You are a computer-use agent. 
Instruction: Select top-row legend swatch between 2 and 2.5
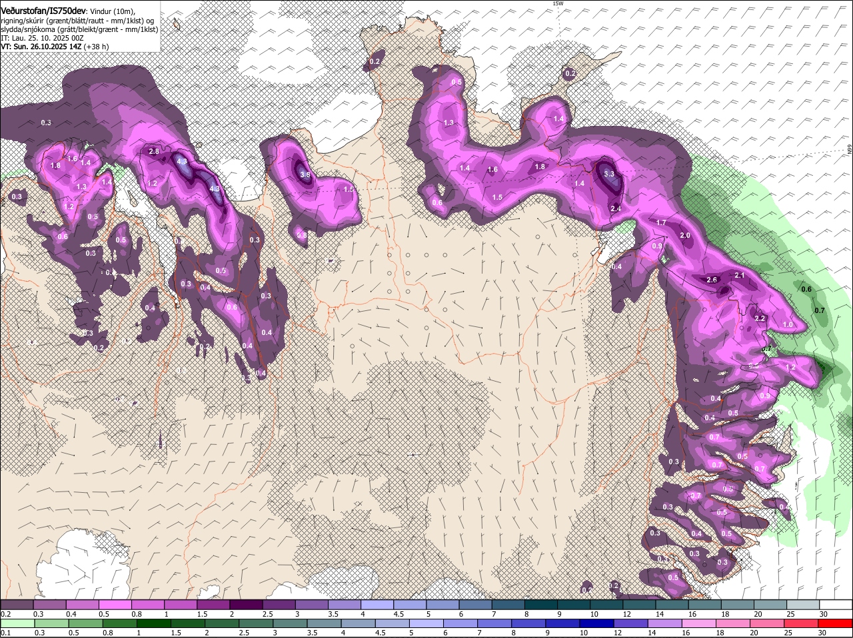point(245,604)
